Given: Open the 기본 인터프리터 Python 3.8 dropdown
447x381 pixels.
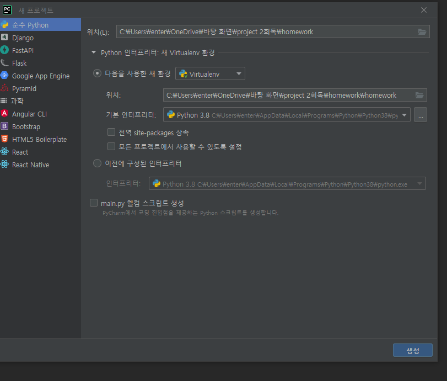Looking at the screenshot, I should point(287,115).
